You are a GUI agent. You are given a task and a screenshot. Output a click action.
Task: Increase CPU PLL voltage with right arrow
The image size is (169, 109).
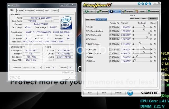[x=151, y=27]
